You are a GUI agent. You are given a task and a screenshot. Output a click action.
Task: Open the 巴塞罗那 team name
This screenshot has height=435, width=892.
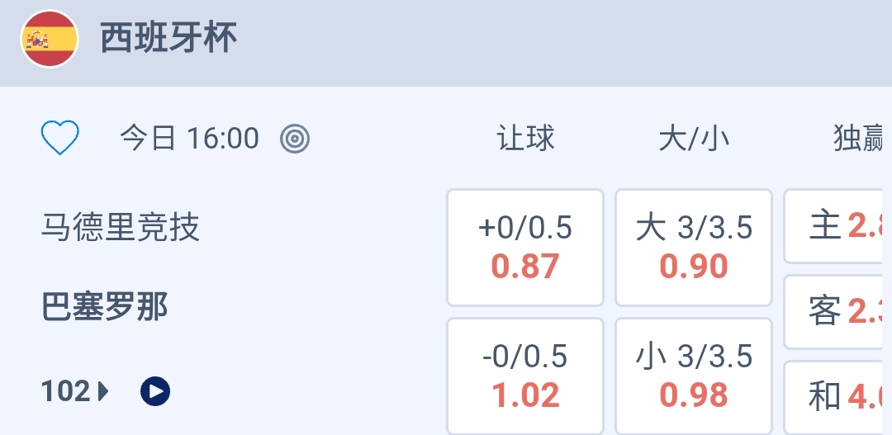[x=105, y=308]
